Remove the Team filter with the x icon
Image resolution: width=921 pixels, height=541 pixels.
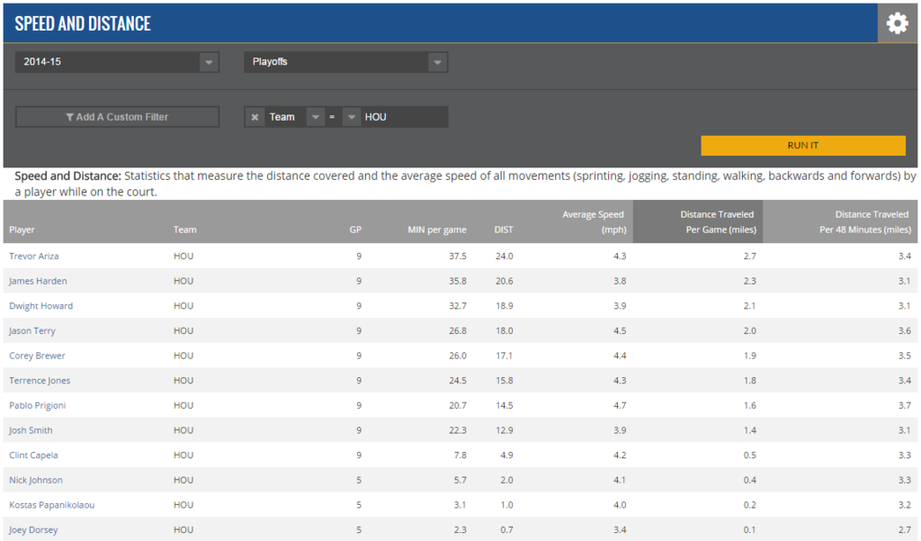point(255,117)
